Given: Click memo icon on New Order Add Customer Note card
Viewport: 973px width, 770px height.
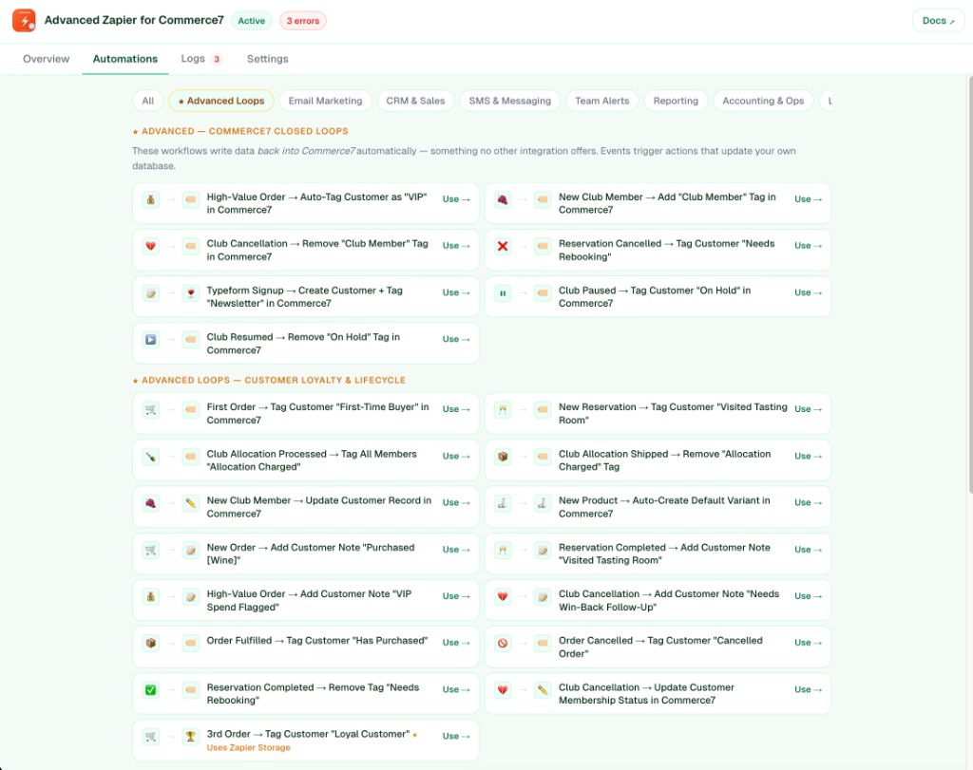Looking at the screenshot, I should pyautogui.click(x=190, y=550).
